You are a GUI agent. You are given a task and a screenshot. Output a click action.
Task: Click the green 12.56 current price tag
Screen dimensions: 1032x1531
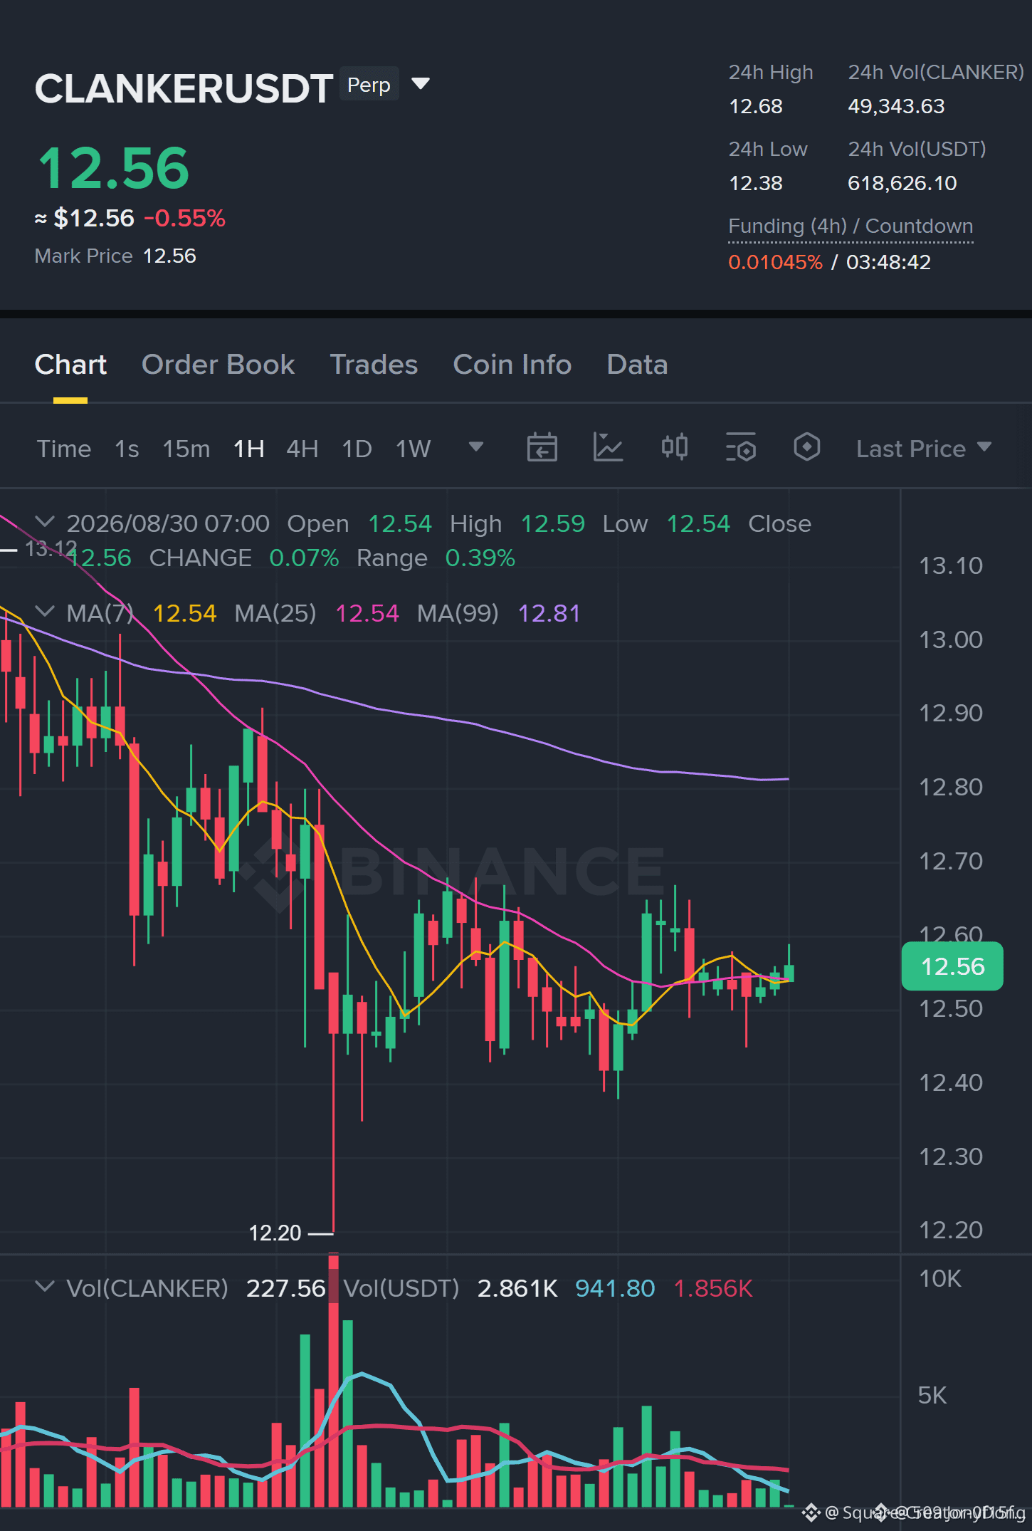pyautogui.click(x=952, y=966)
